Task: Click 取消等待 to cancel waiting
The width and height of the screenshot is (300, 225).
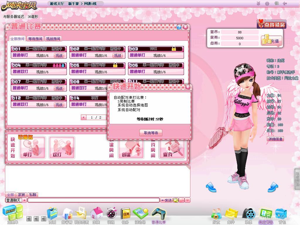Action: point(151,133)
